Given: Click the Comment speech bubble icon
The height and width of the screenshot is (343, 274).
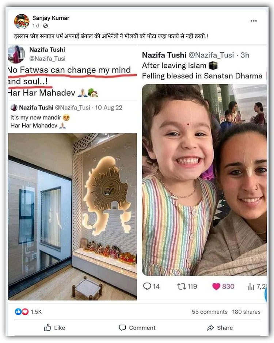Looking at the screenshot, I should pos(123,328).
